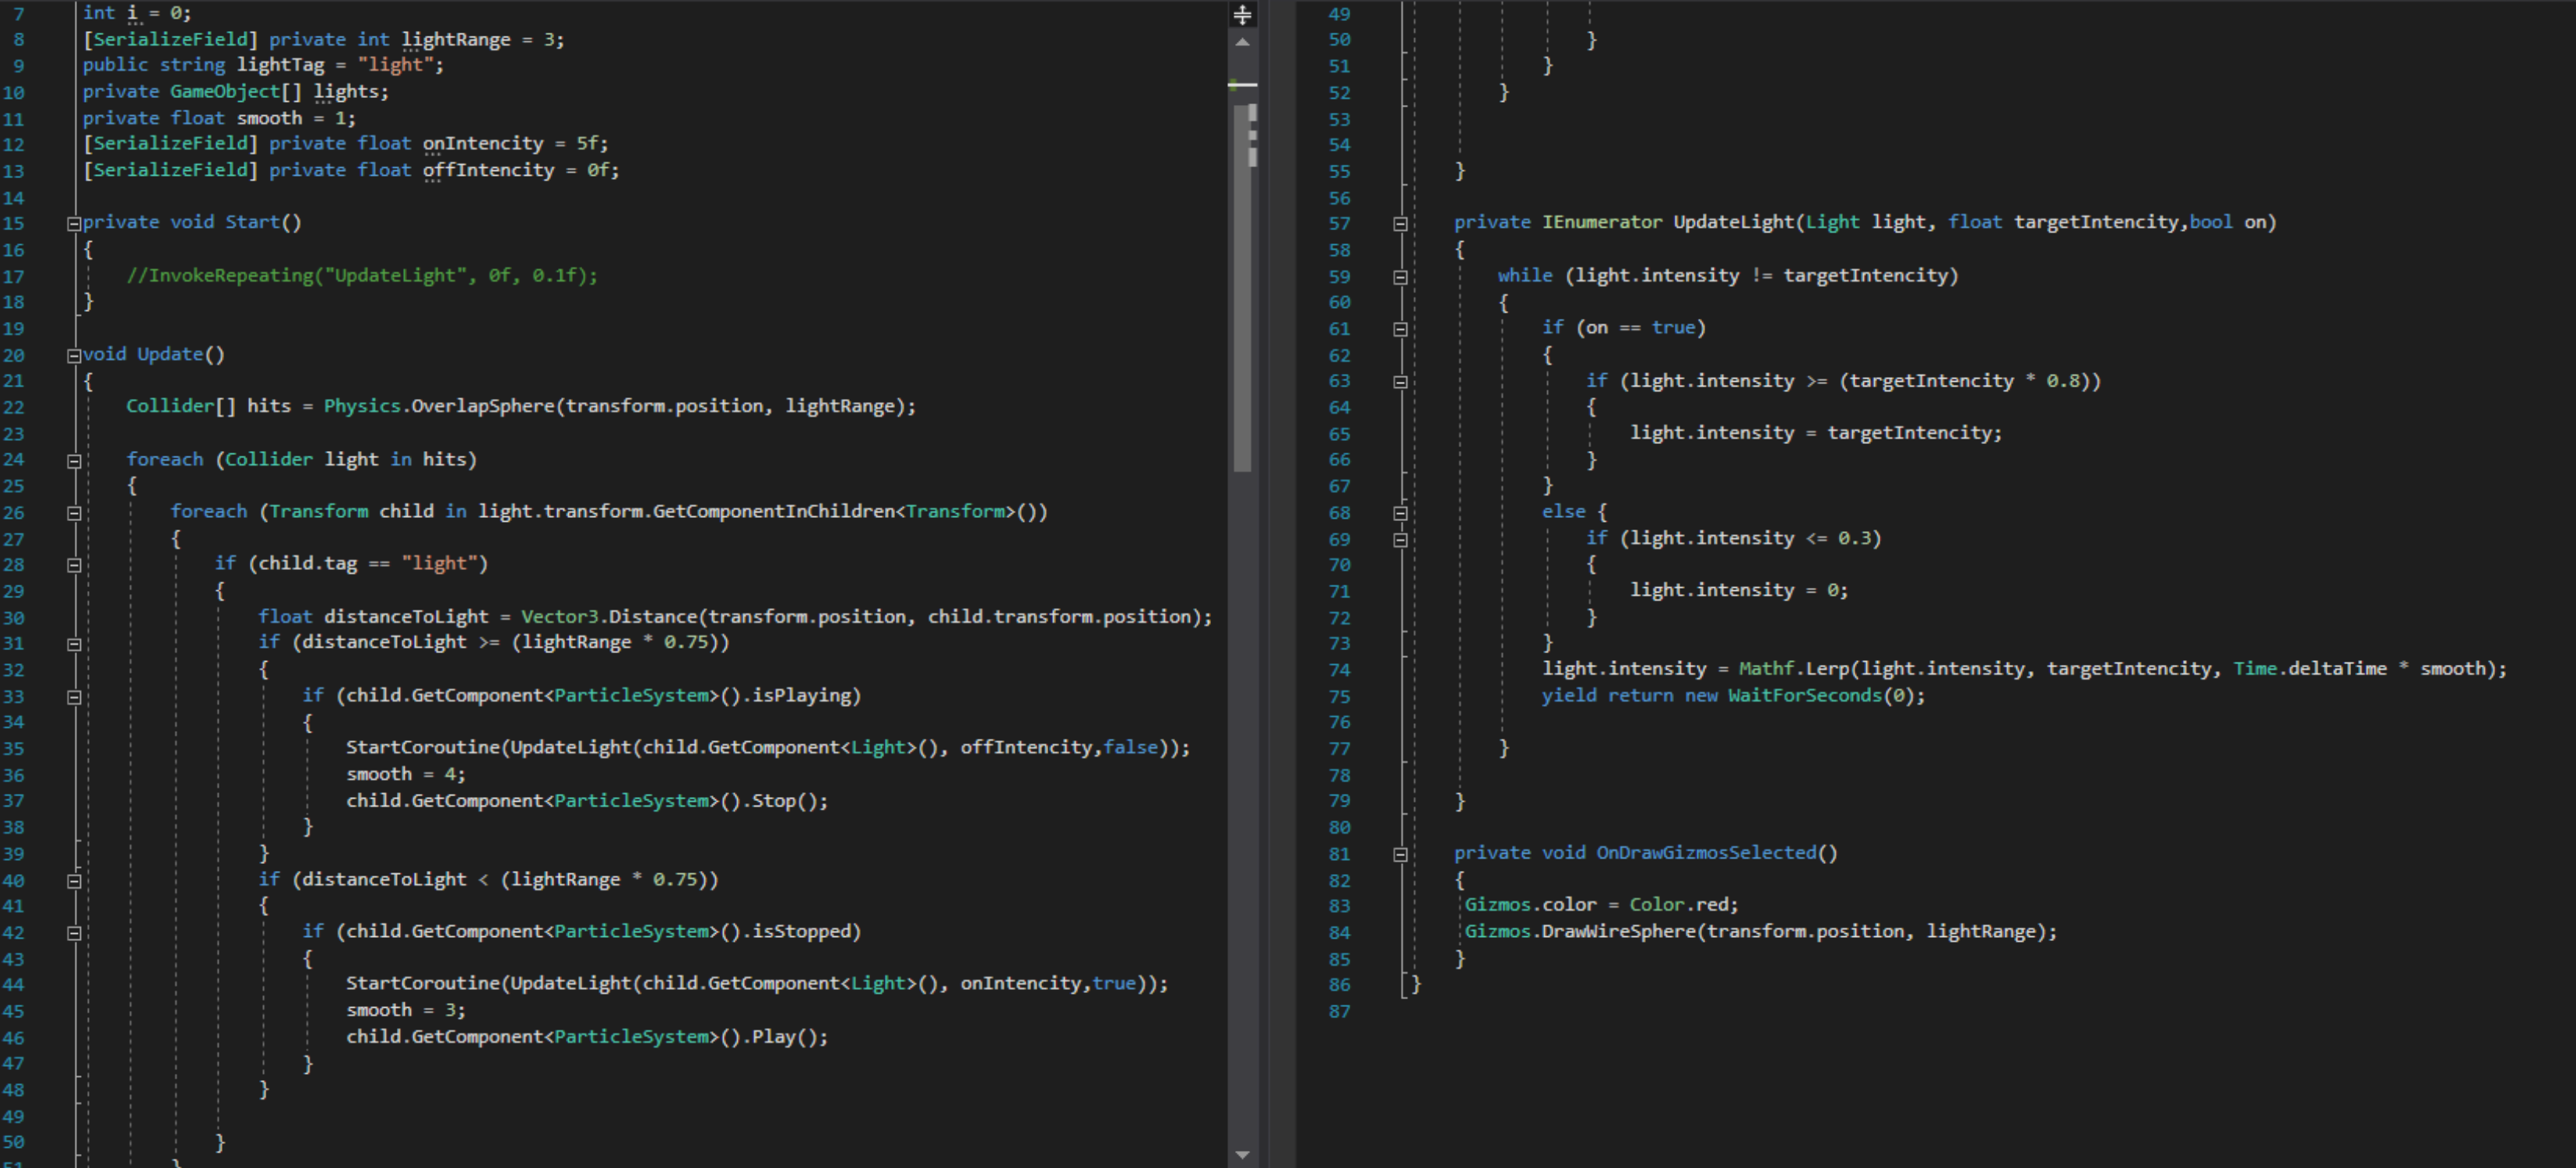This screenshot has width=2576, height=1168.
Task: Click the false argument on line 35
Action: [x=1130, y=747]
